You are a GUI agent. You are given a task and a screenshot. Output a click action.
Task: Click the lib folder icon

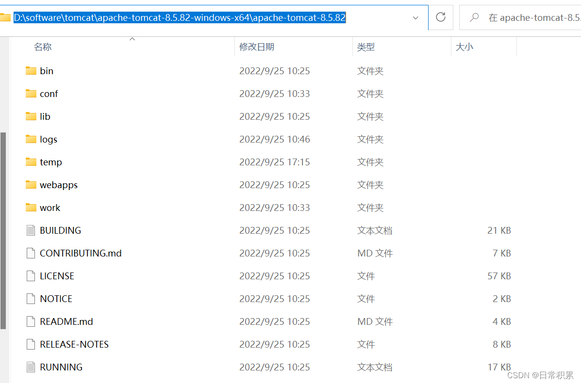31,116
